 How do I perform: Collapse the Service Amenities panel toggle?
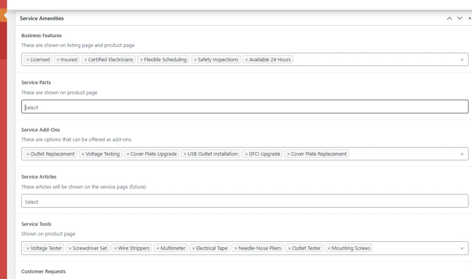(469, 18)
